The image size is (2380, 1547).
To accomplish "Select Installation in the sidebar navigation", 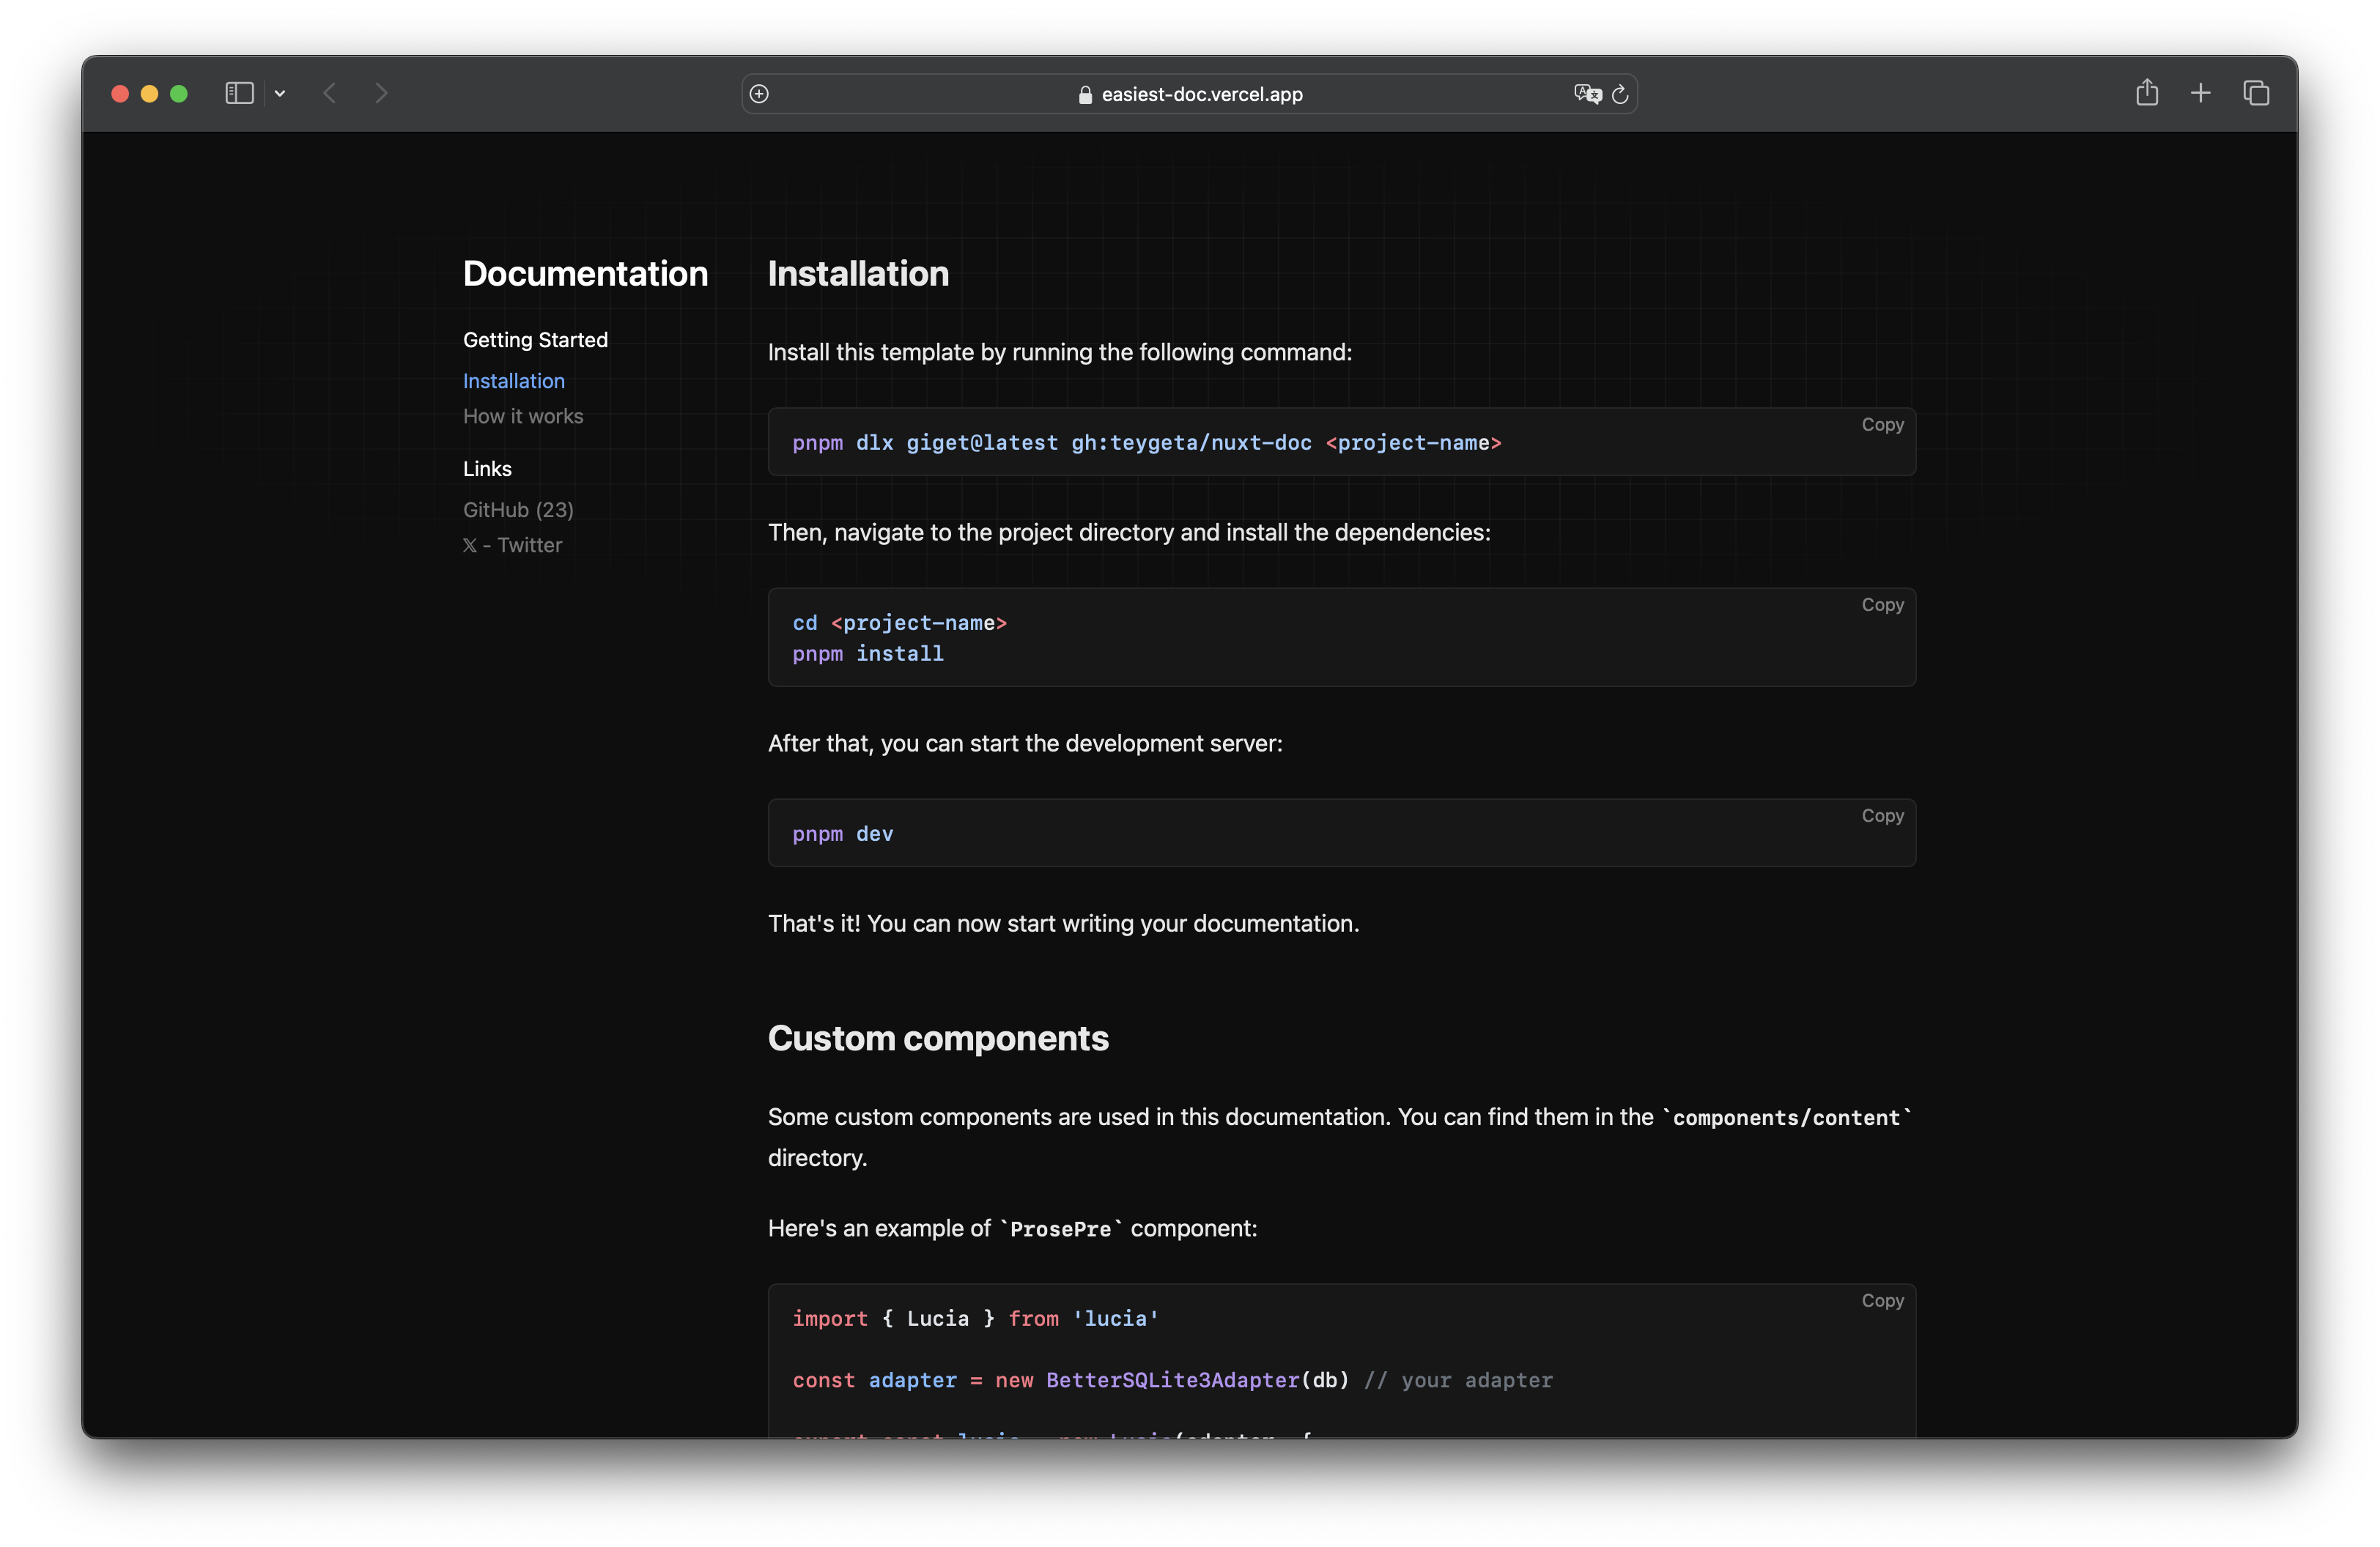I will click(513, 381).
